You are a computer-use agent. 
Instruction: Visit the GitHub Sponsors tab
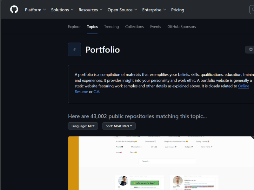click(x=182, y=27)
